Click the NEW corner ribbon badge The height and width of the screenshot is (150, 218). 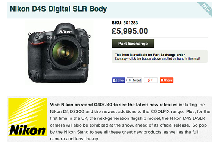coord(206,8)
